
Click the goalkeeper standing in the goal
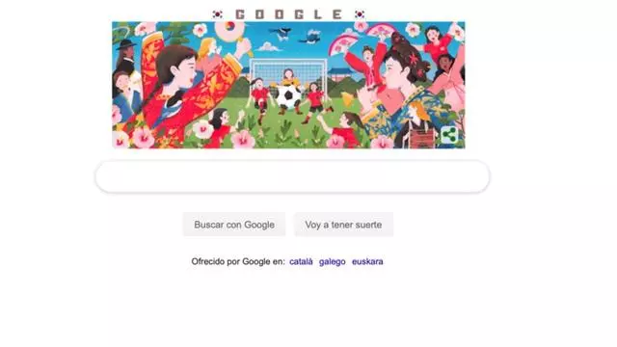pyautogui.click(x=288, y=79)
